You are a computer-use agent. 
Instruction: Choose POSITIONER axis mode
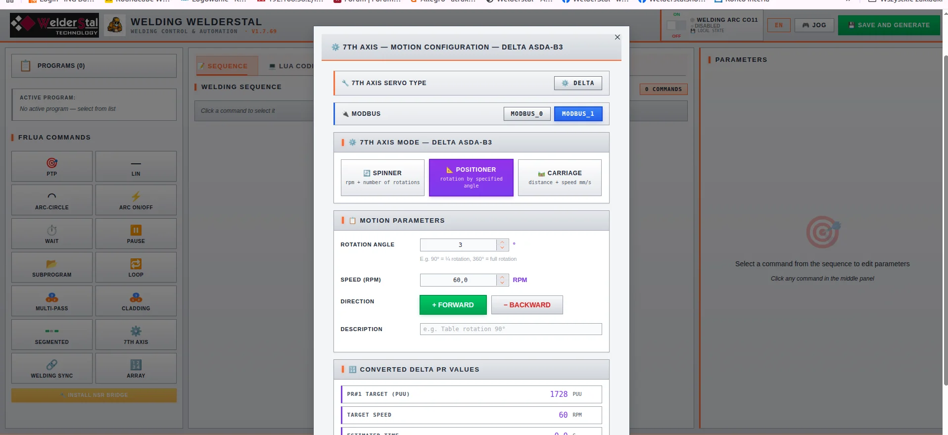471,178
